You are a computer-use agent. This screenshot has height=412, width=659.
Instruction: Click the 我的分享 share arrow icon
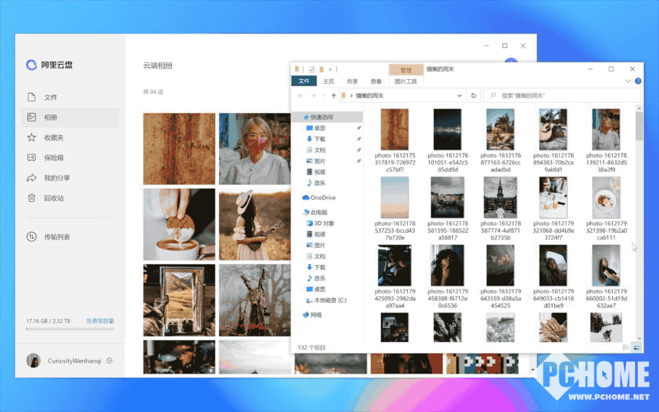click(32, 178)
